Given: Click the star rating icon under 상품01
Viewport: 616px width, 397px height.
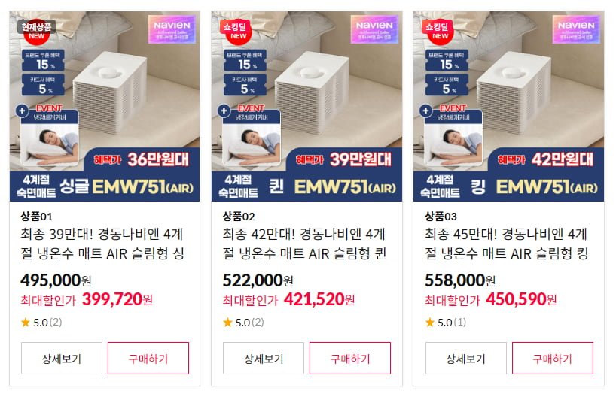Looking at the screenshot, I should (26, 323).
